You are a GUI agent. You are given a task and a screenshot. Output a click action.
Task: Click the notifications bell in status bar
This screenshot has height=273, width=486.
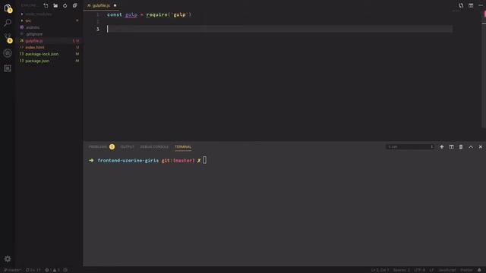coord(479,270)
